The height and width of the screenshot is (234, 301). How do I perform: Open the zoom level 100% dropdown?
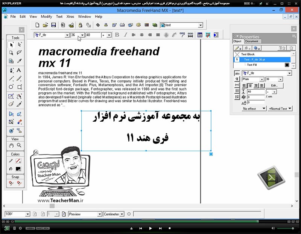[27, 214]
